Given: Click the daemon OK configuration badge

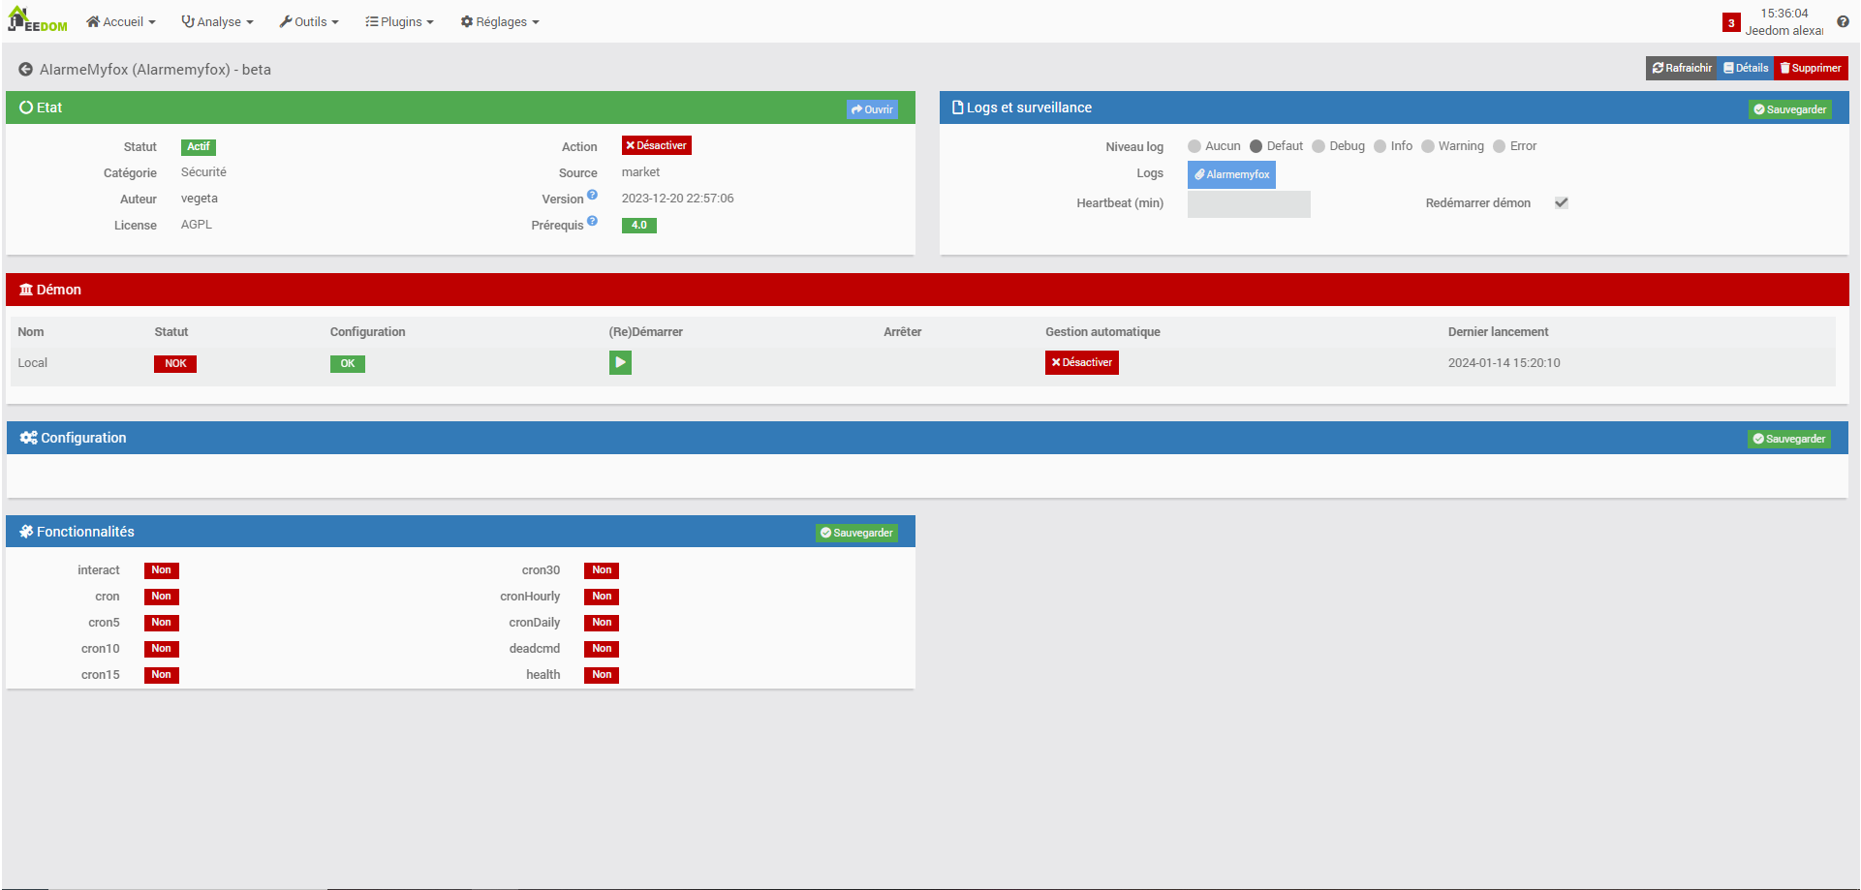Looking at the screenshot, I should (348, 364).
